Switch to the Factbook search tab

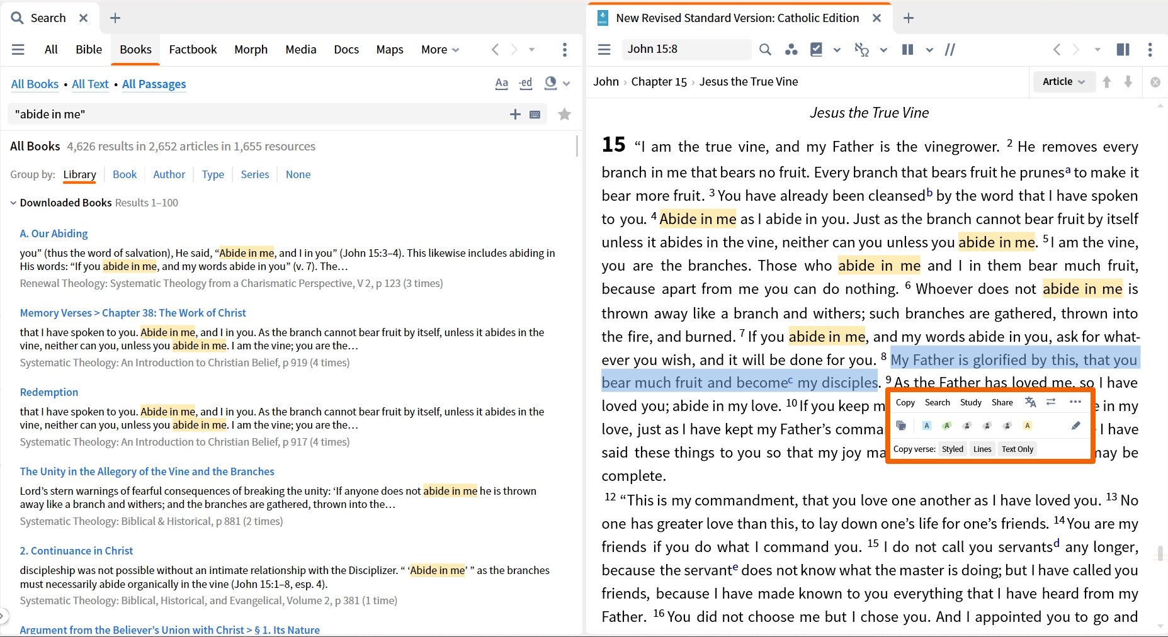pyautogui.click(x=193, y=50)
